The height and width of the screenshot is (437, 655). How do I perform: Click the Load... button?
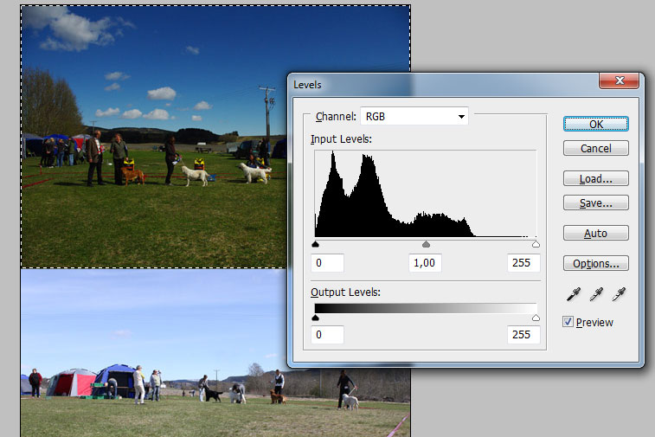(x=595, y=179)
